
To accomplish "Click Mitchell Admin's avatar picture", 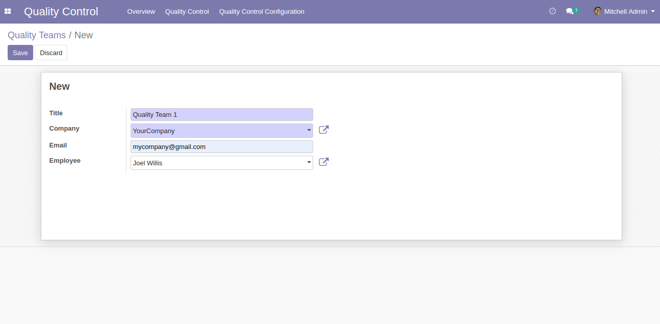I will click(597, 11).
